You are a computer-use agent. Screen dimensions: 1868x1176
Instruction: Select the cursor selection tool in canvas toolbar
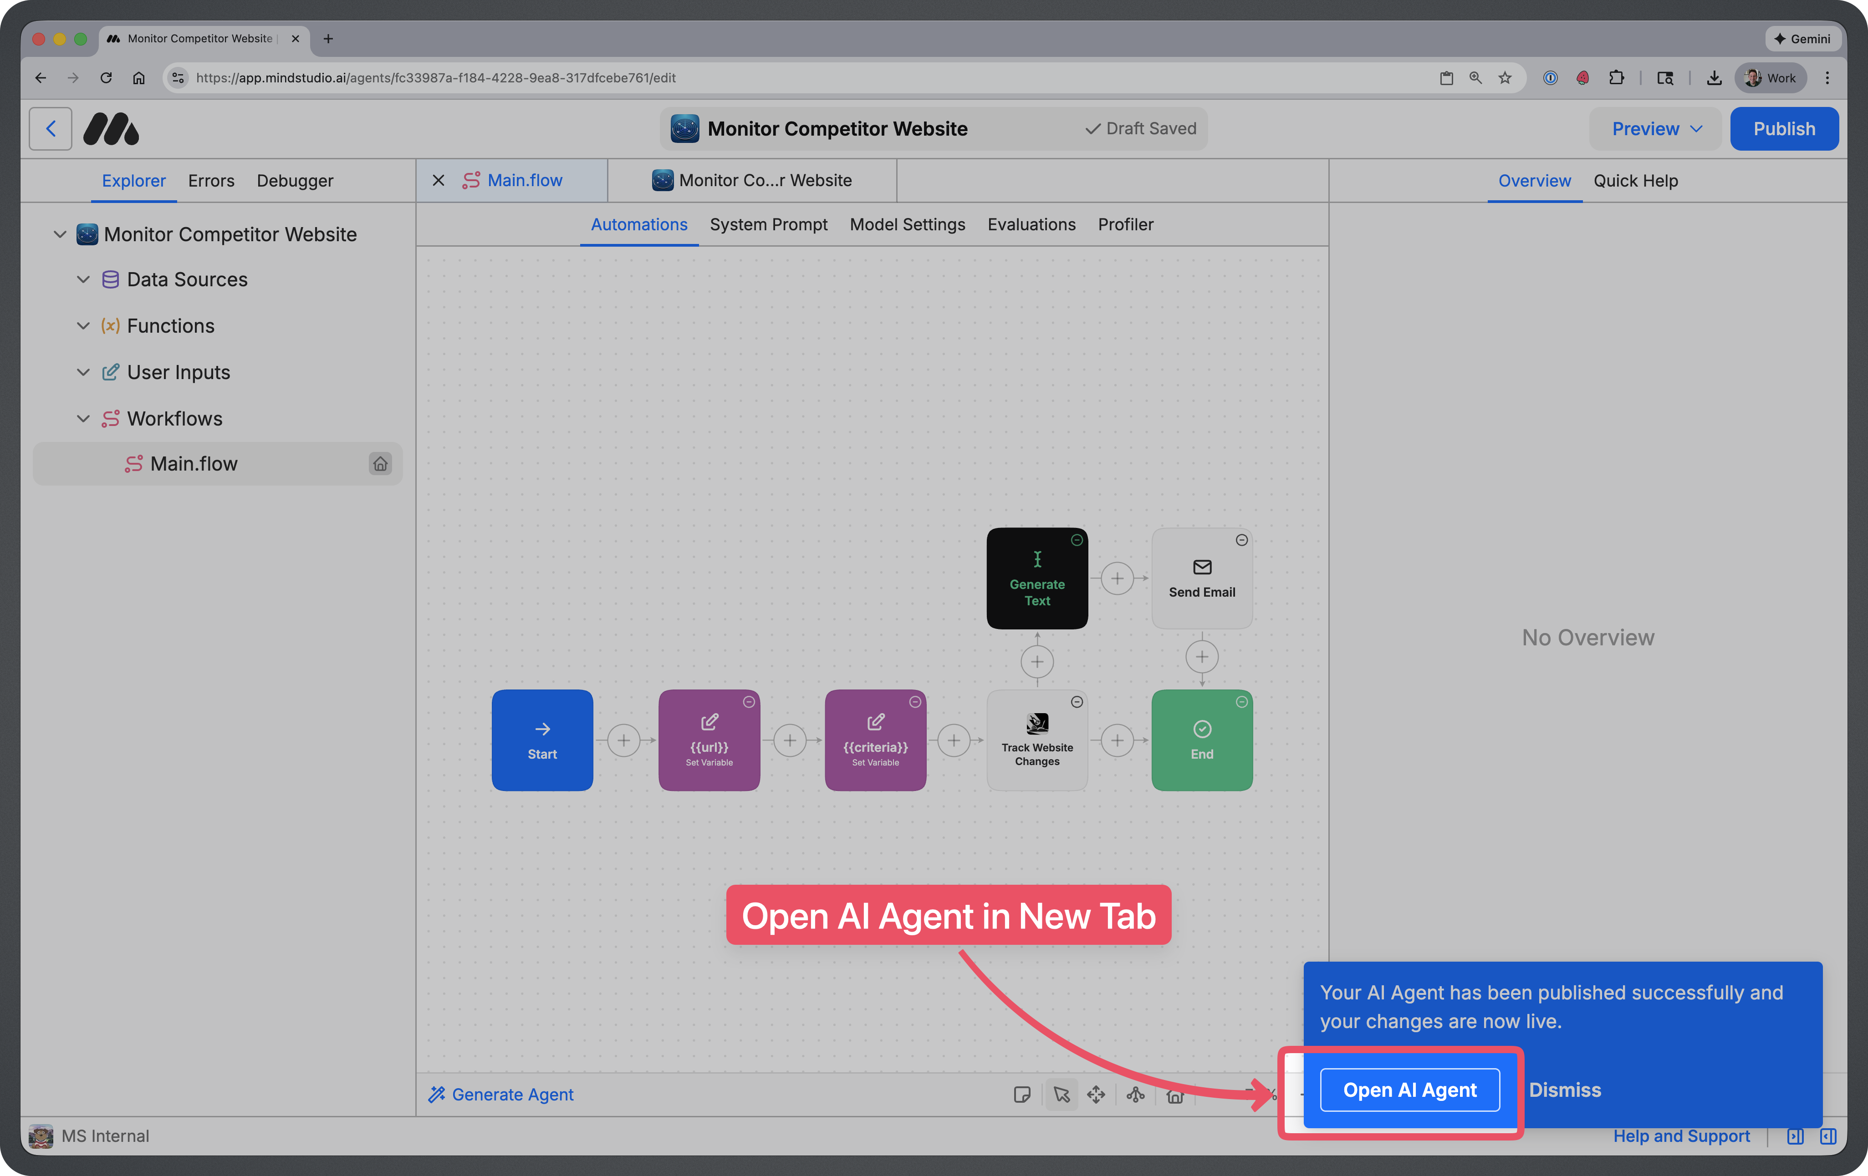coord(1061,1095)
